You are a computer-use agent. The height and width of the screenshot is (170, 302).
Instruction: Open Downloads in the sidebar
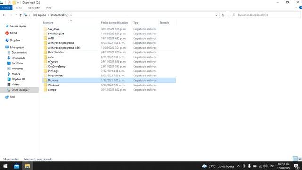tap(18, 58)
